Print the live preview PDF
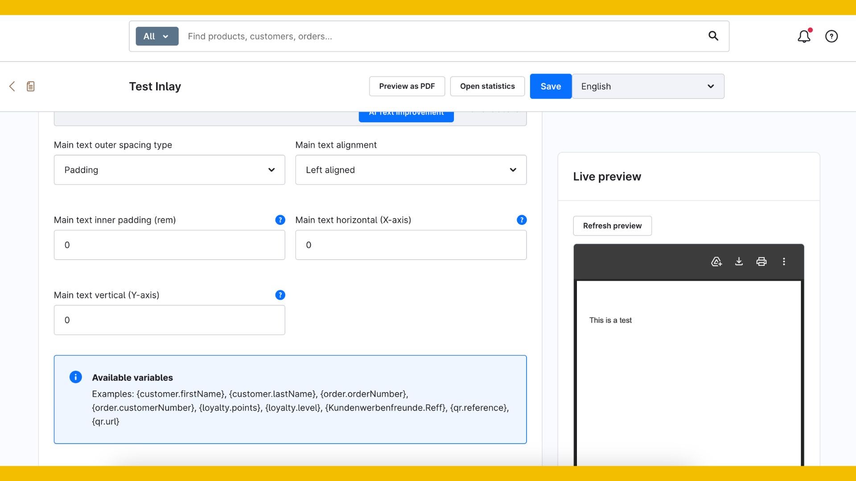This screenshot has width=856, height=481. point(761,261)
